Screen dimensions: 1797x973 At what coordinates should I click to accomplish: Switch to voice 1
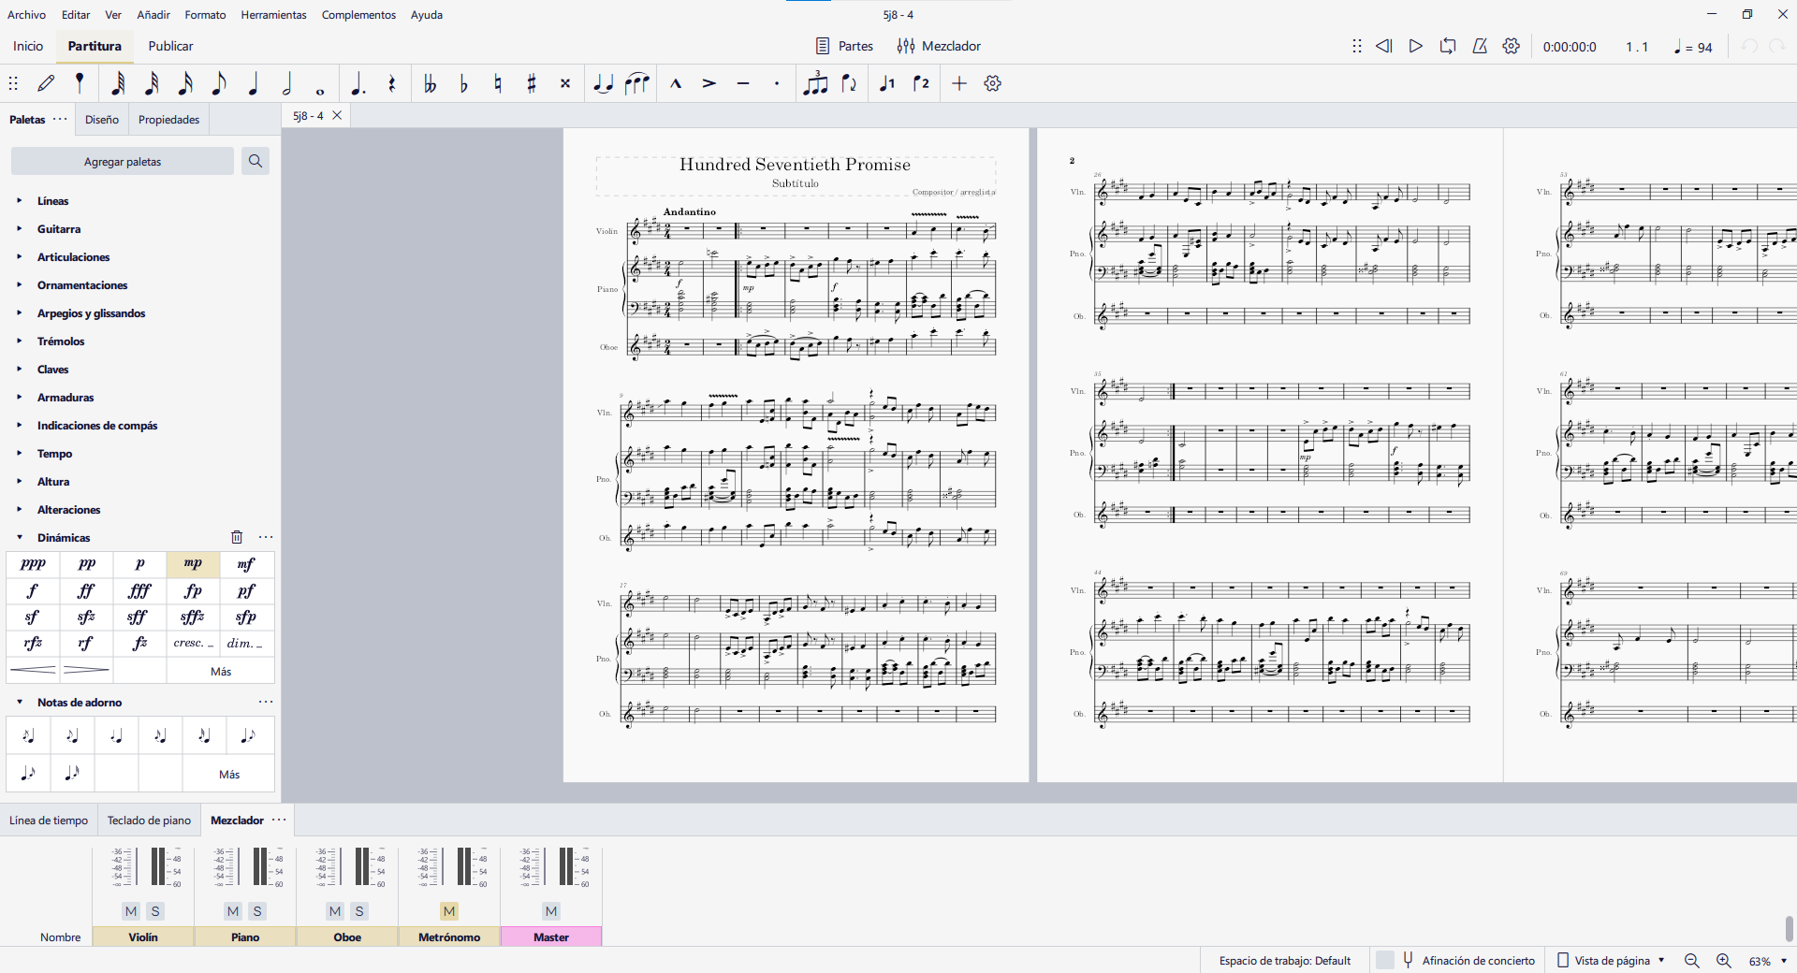point(887,83)
